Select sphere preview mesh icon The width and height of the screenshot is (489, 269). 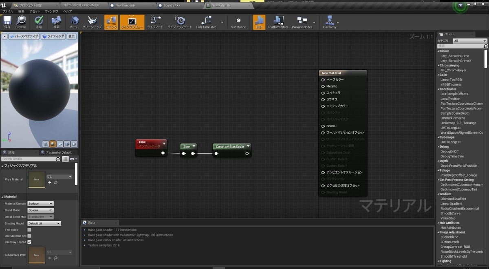53,144
